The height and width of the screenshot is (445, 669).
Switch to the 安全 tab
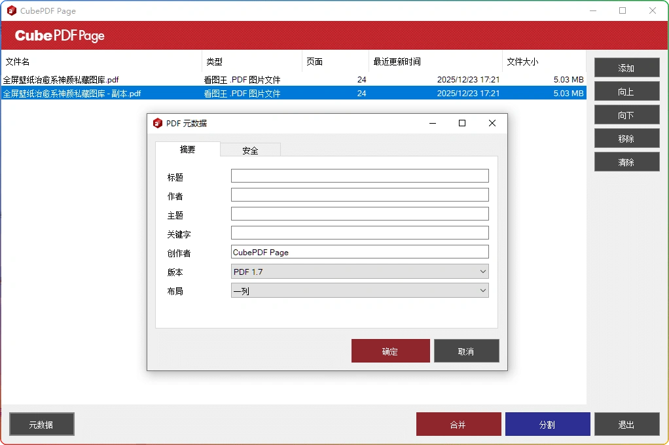(250, 150)
